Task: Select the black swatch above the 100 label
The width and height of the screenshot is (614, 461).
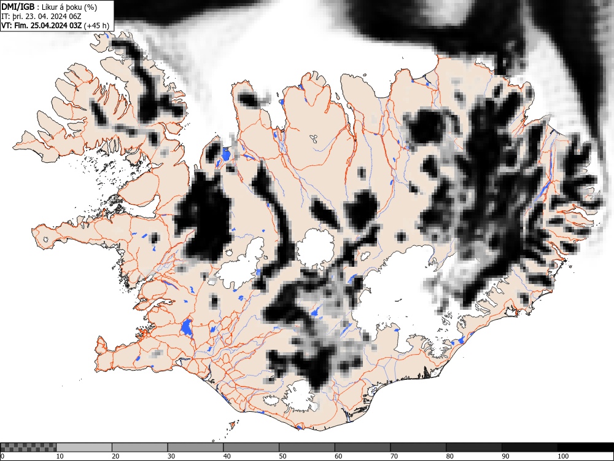Action: click(x=585, y=447)
